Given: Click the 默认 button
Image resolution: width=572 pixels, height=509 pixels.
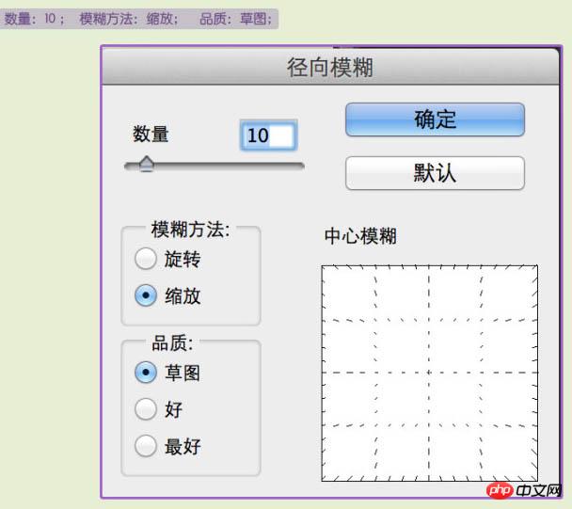Looking at the screenshot, I should (435, 173).
